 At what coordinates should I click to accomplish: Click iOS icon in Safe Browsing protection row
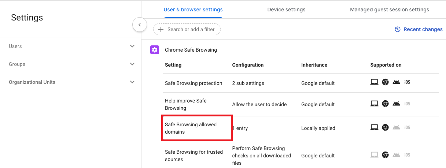(407, 82)
